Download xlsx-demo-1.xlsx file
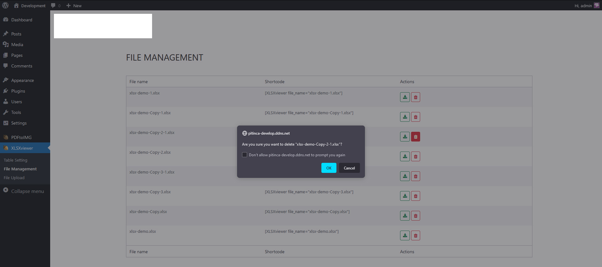Image resolution: width=602 pixels, height=267 pixels. click(x=405, y=97)
